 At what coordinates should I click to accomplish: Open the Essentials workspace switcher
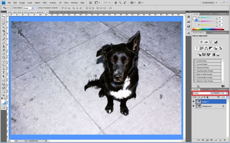[210, 3]
